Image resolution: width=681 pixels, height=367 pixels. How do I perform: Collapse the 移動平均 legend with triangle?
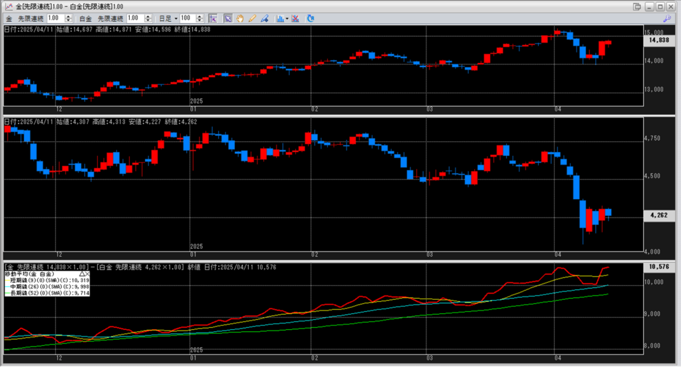[x=82, y=273]
